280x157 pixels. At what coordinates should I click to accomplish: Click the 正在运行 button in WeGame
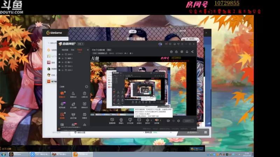pyautogui.click(x=193, y=133)
